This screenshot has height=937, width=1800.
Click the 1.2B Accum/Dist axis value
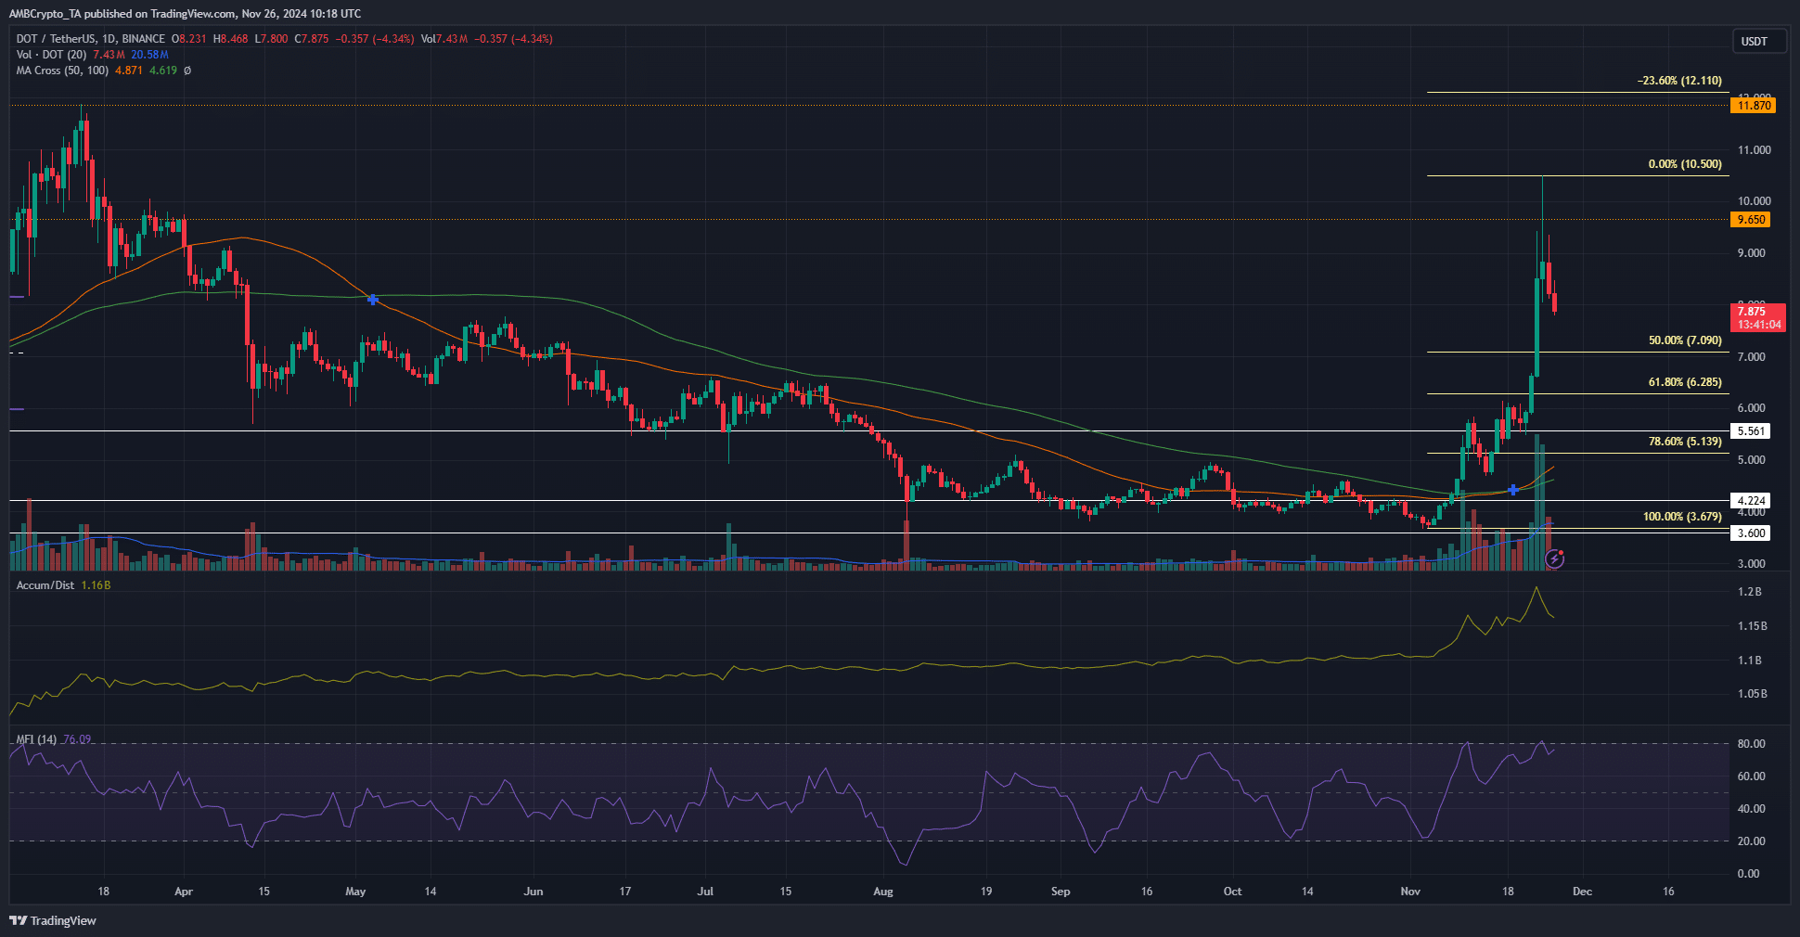click(x=1749, y=592)
